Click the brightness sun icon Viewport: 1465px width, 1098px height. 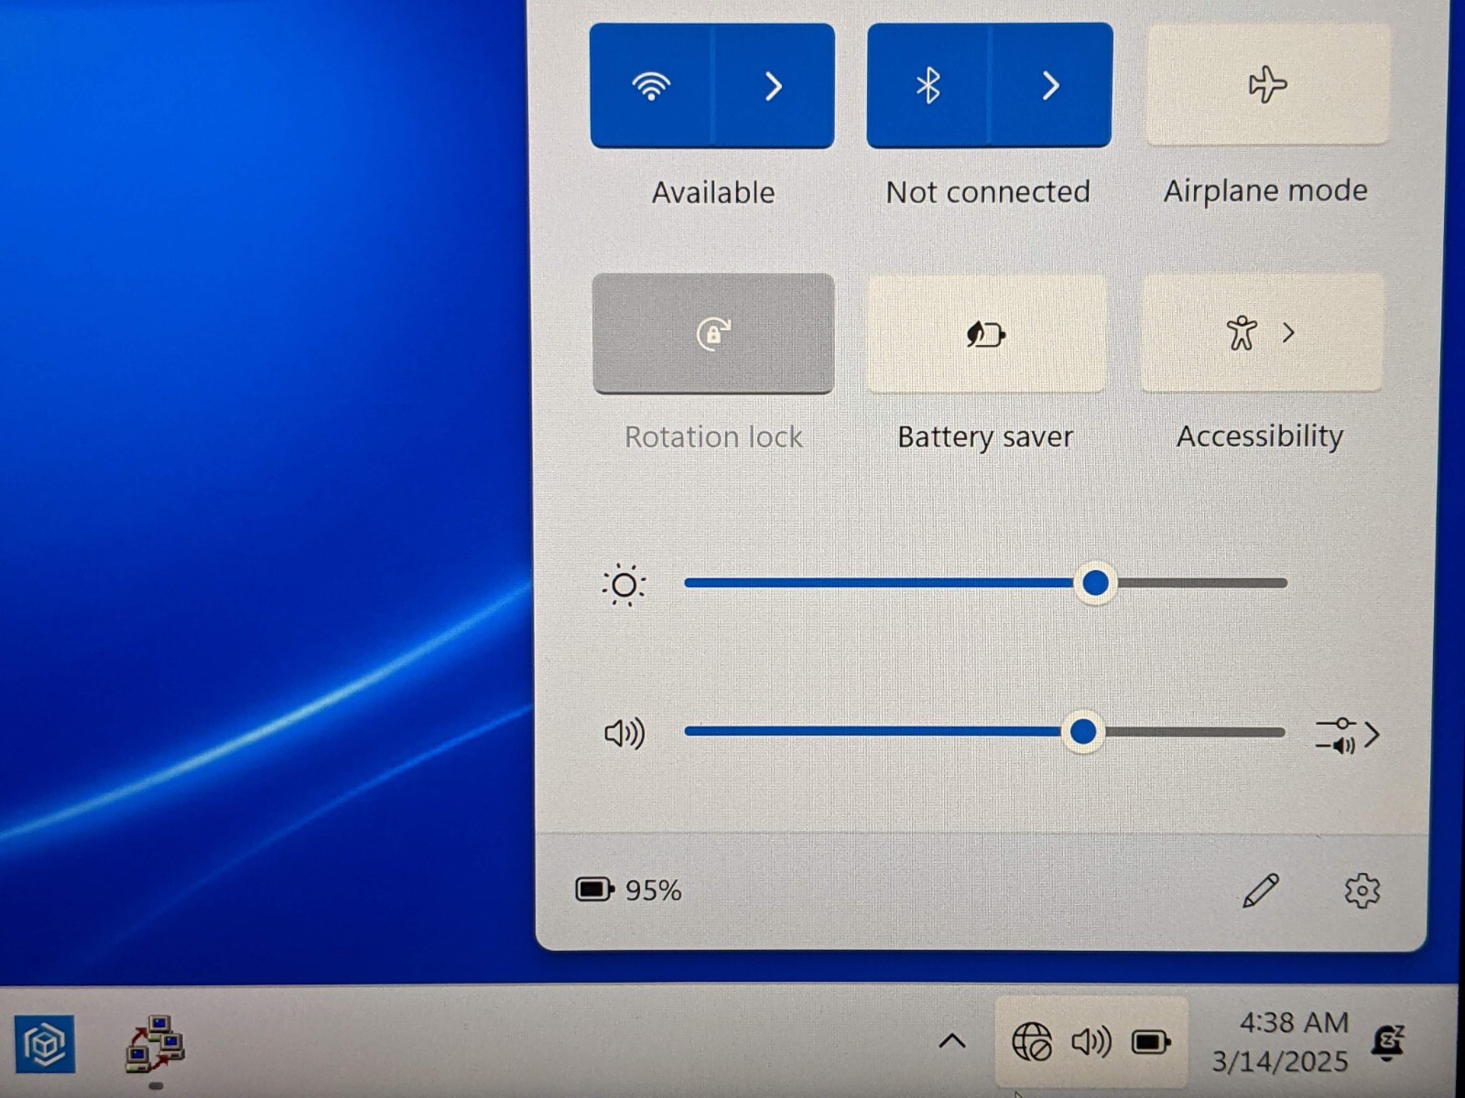[x=624, y=585]
